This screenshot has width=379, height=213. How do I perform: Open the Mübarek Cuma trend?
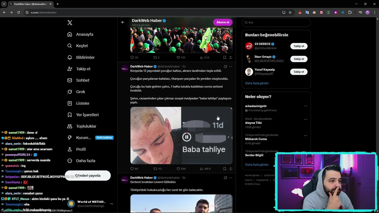256,139
